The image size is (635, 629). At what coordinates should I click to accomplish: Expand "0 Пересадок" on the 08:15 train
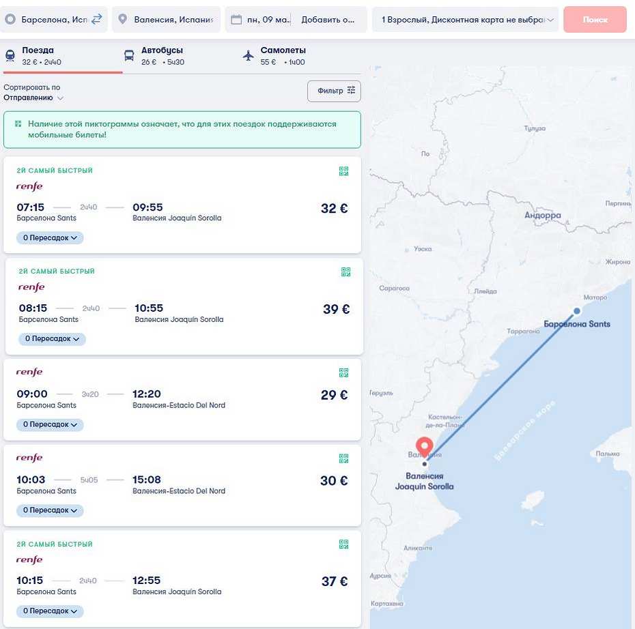(x=52, y=339)
